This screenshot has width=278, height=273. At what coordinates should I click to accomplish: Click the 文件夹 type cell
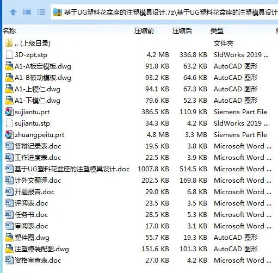[x=224, y=44]
